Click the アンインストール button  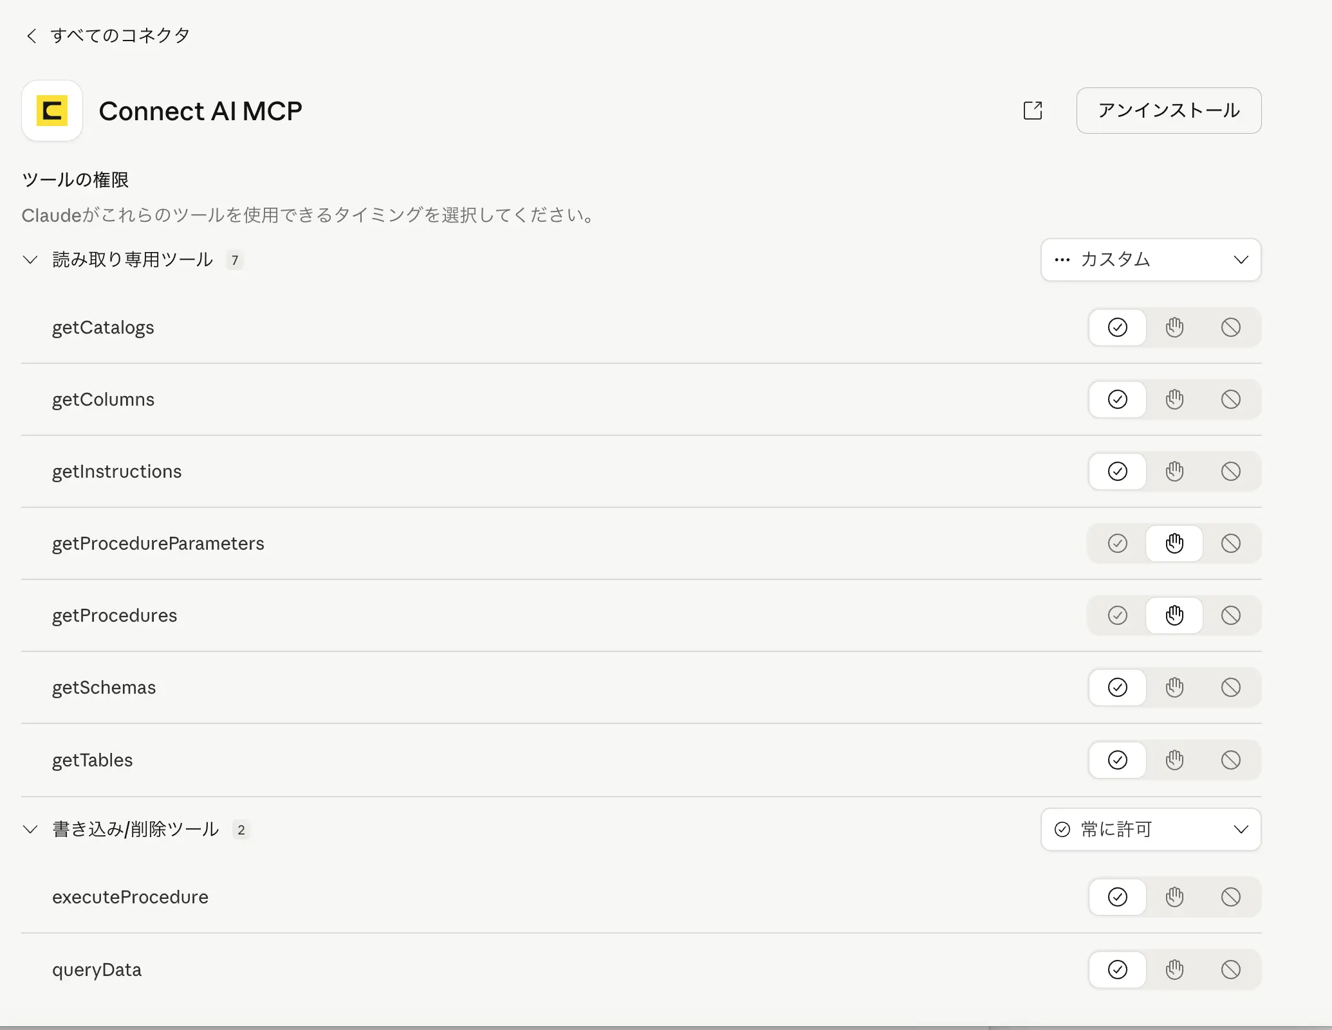point(1169,111)
